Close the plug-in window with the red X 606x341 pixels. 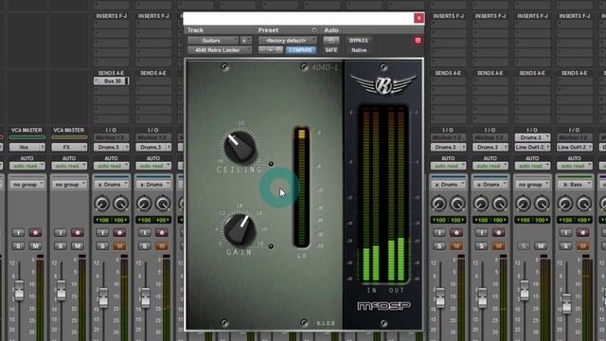(419, 18)
